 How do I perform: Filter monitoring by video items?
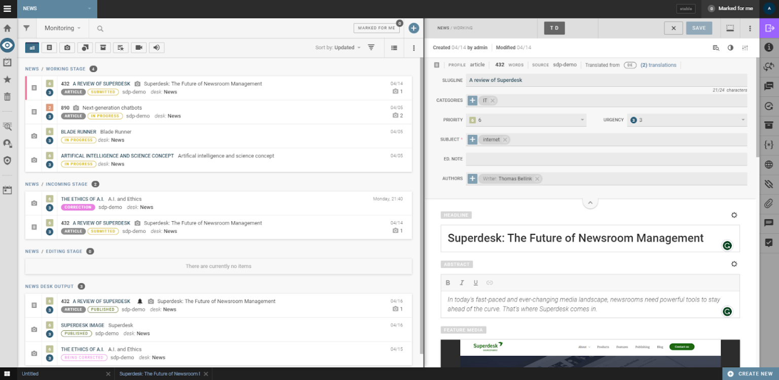pyautogui.click(x=138, y=47)
